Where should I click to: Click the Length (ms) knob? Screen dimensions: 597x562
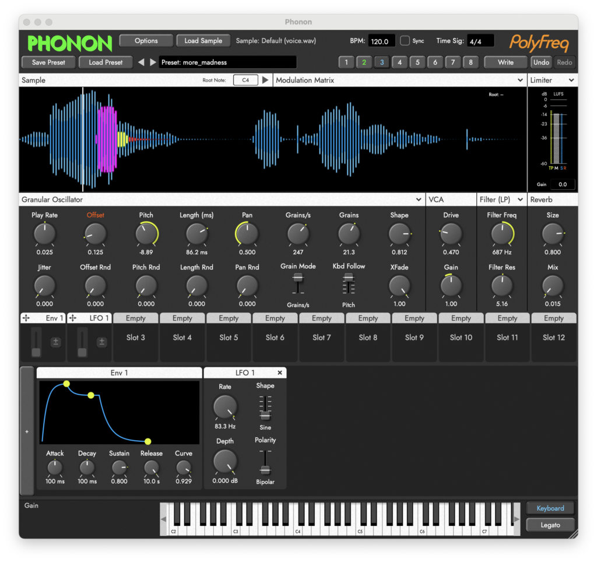point(197,234)
